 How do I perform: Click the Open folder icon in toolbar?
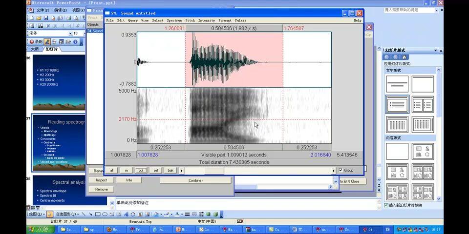(x=39, y=18)
